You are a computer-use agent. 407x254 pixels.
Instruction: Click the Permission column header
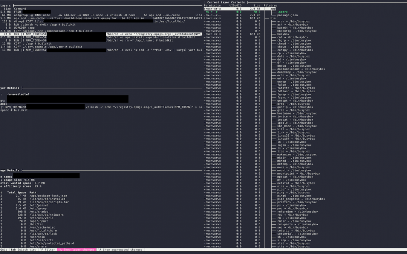point(212,5)
